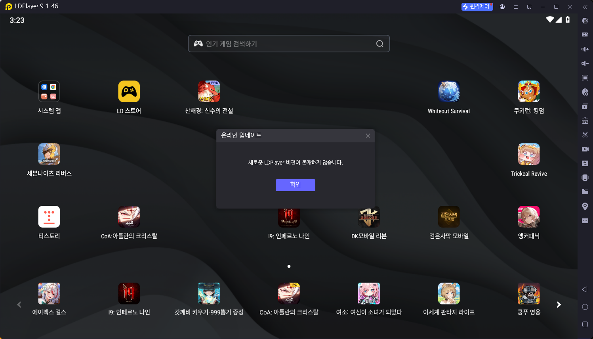Click the battery status icon

568,19
